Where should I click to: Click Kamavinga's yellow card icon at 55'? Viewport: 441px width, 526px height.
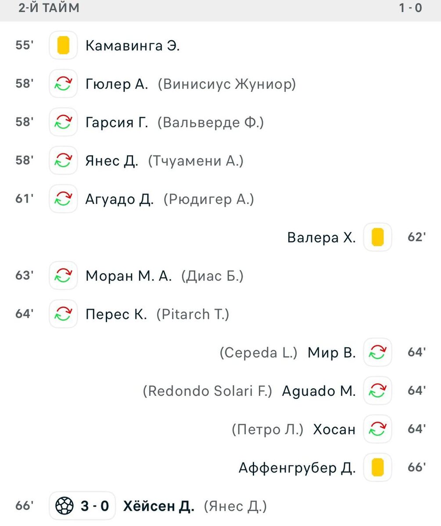(64, 45)
